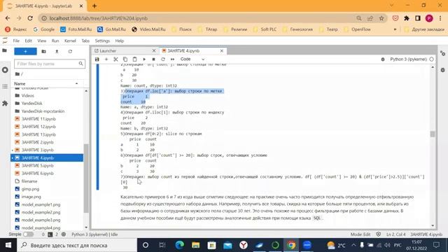
Task: Click the blue cell collapse bar
Action: (98, 127)
